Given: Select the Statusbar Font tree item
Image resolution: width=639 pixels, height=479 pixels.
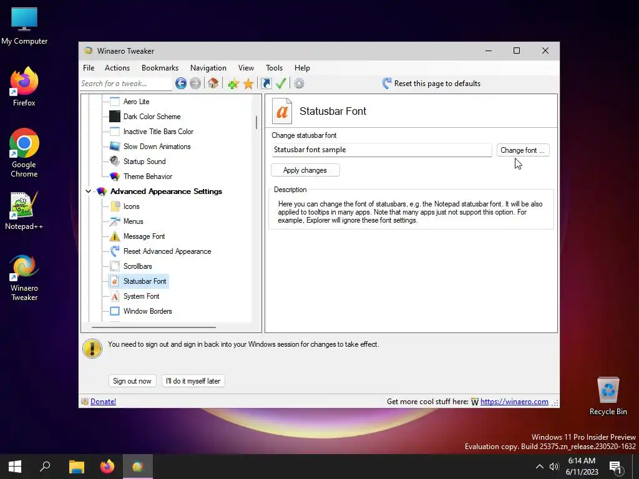Looking at the screenshot, I should [139, 281].
